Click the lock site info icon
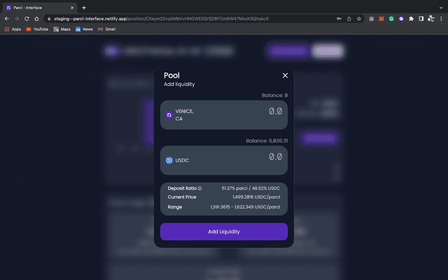Screen dimensions: 448x280 pyautogui.click(x=49, y=19)
